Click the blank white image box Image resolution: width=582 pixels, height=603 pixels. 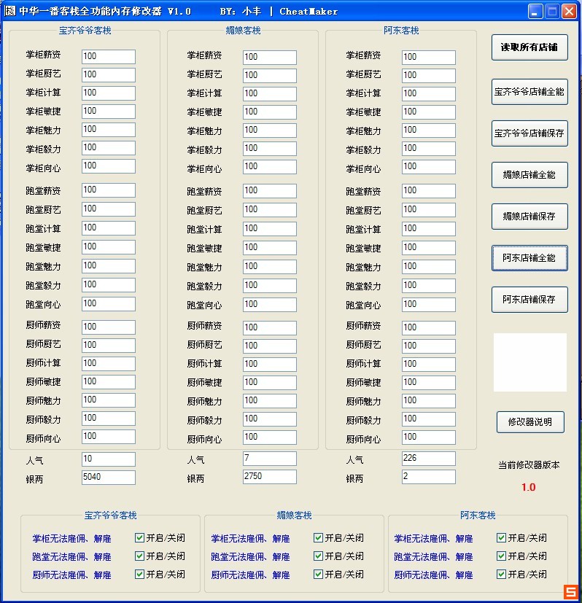530,362
